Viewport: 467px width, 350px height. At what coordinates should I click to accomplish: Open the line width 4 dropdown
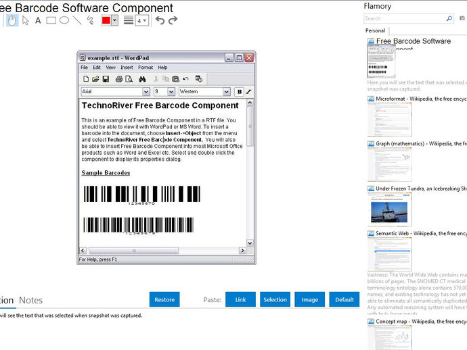(142, 20)
